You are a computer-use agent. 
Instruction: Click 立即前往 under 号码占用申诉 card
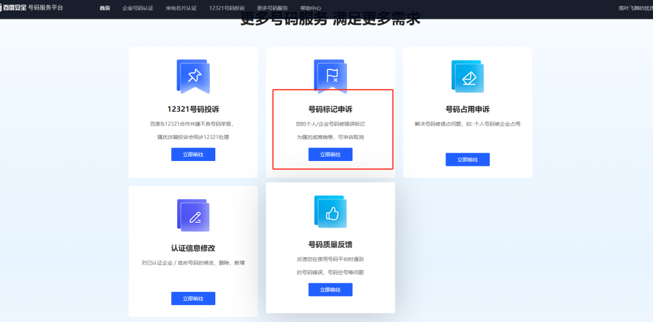point(467,159)
